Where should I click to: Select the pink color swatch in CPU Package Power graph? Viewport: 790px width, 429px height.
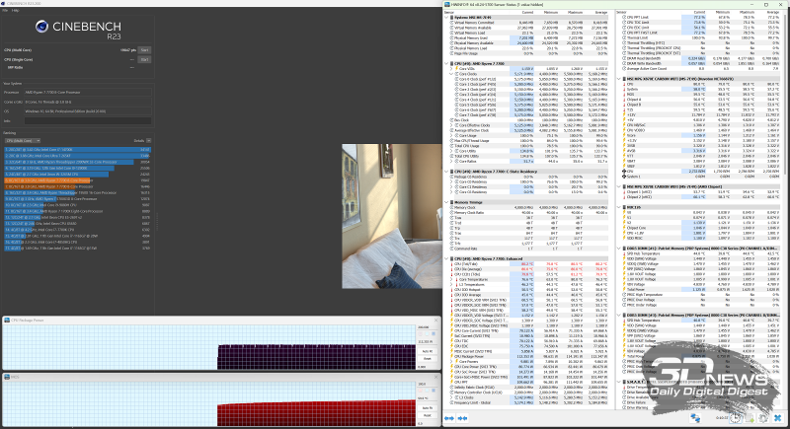[x=421, y=334]
